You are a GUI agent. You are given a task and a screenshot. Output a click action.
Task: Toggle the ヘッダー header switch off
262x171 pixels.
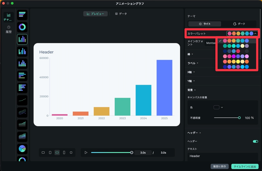(x=255, y=141)
